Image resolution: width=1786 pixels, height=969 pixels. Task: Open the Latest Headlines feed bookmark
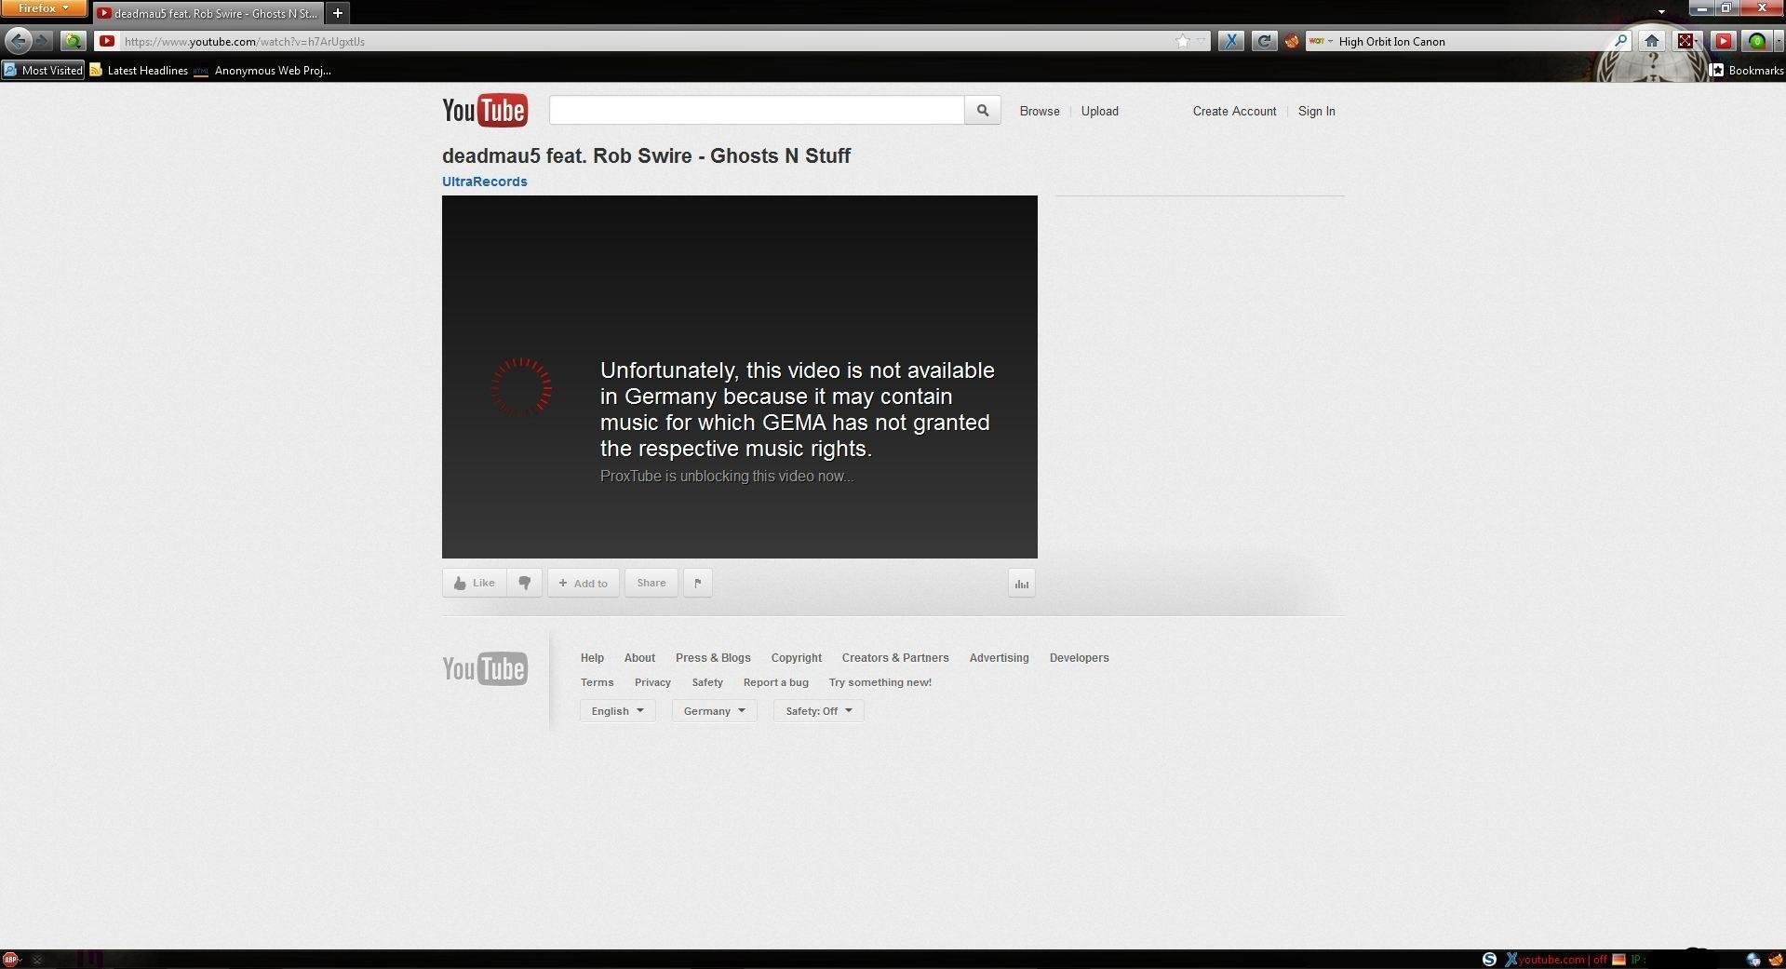(x=139, y=70)
